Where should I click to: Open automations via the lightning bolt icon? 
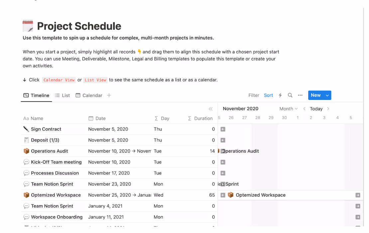pyautogui.click(x=280, y=95)
